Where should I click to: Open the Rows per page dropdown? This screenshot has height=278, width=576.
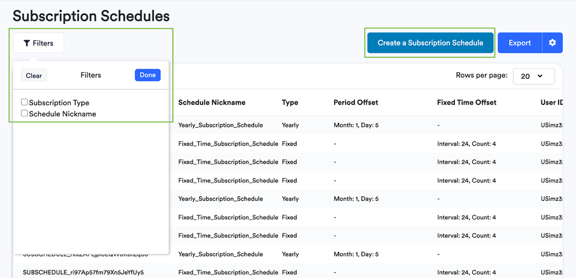point(533,76)
